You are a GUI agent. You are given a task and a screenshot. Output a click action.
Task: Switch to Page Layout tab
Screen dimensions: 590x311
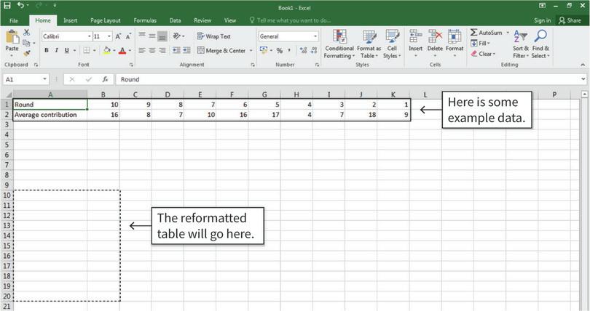tap(106, 20)
